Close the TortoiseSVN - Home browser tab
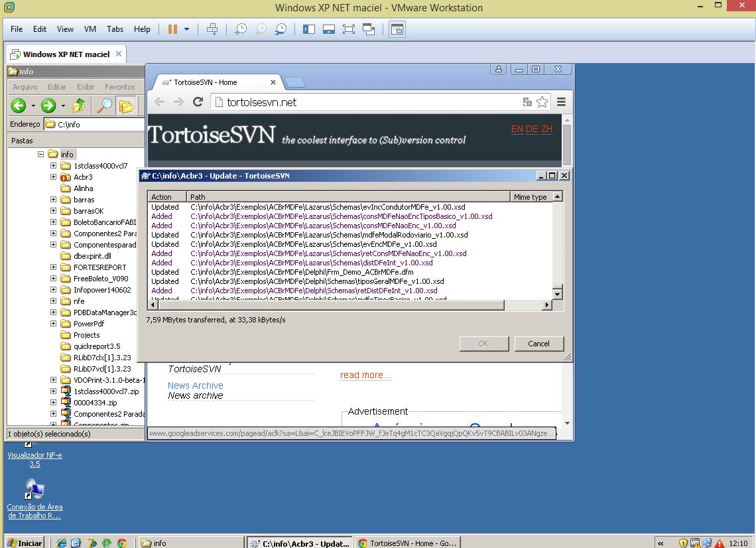 click(x=273, y=82)
